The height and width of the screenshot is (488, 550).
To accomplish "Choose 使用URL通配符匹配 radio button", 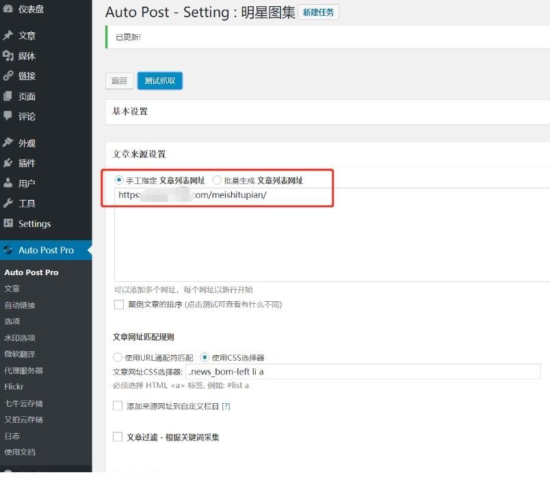I will click(117, 357).
